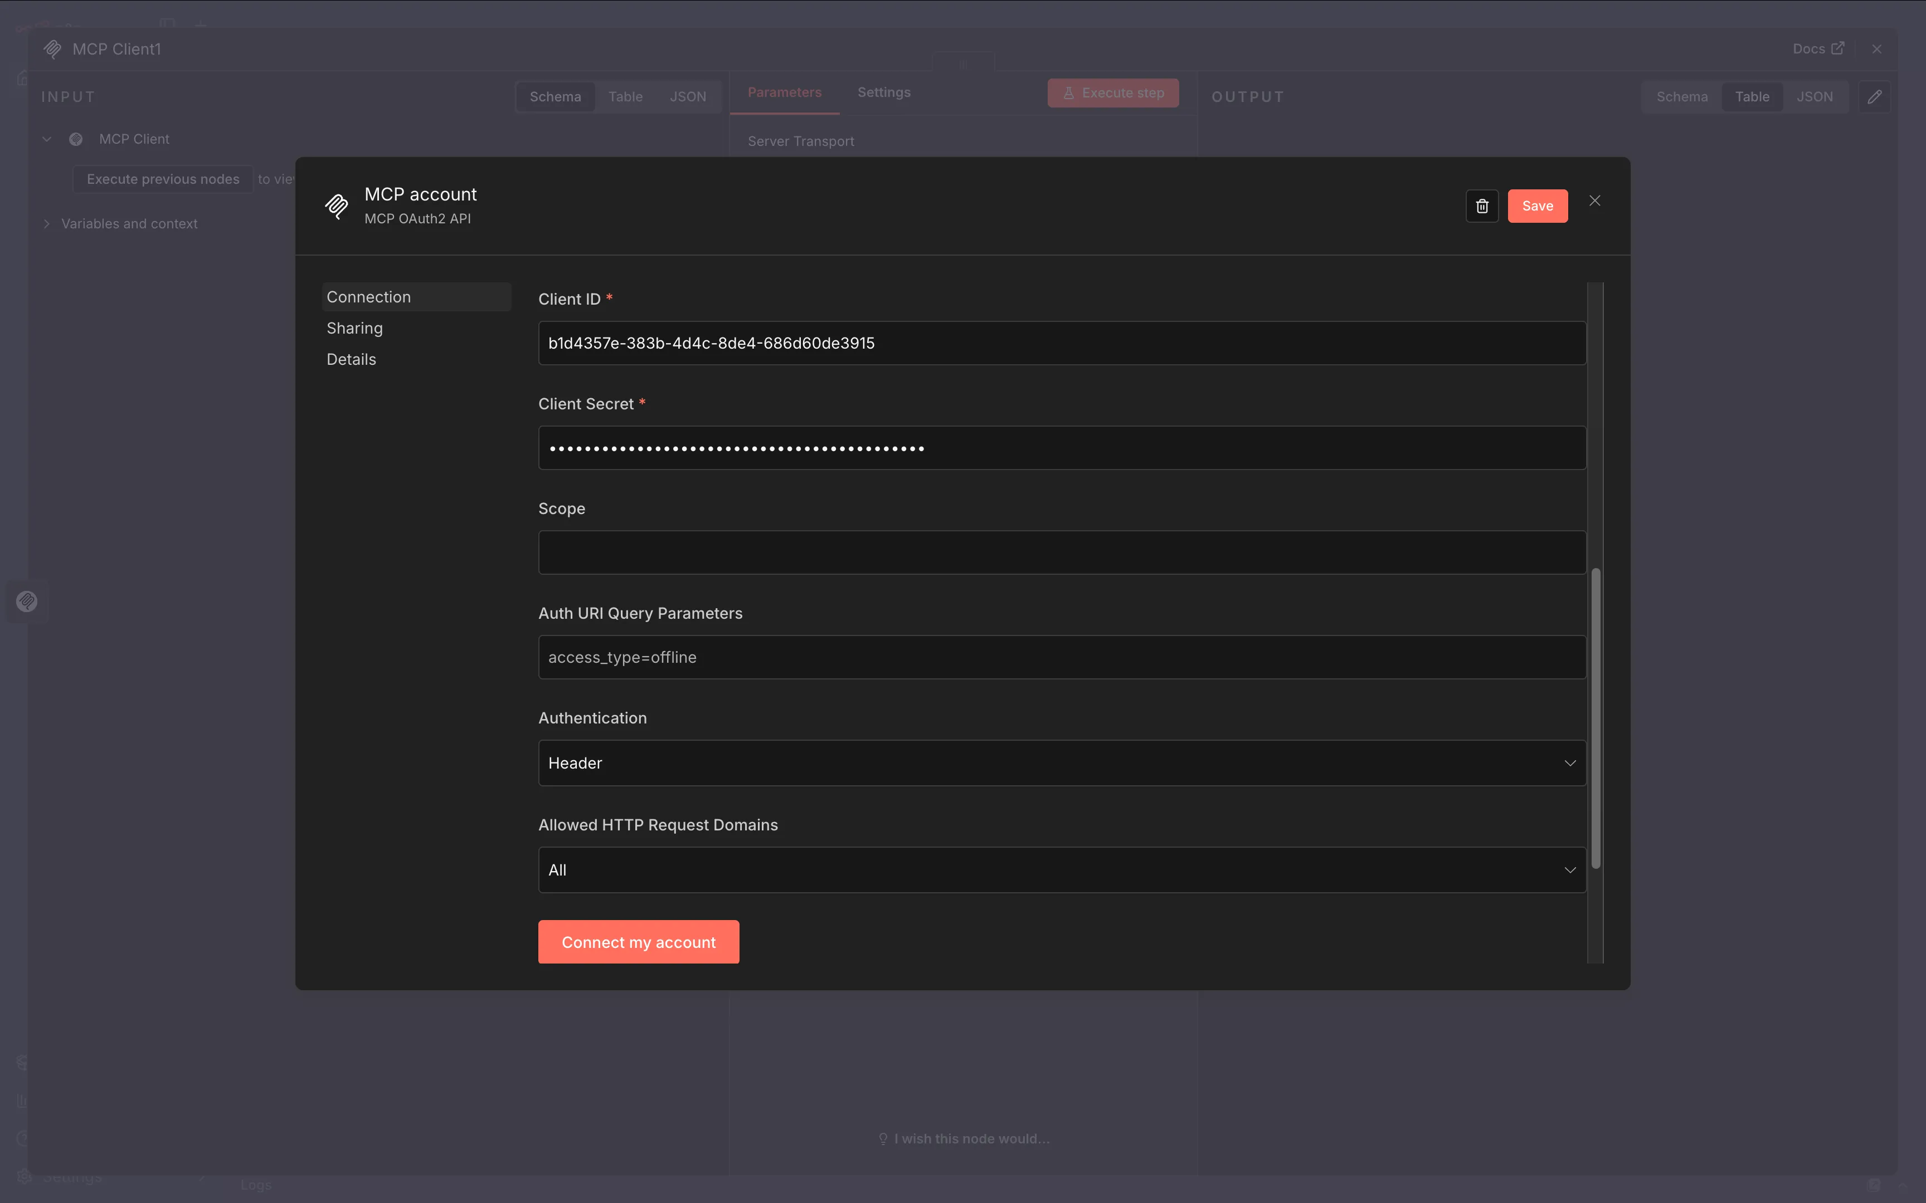Click the floating MCP node icon on the left edge
Viewport: 1926px width, 1203px height.
coord(28,601)
